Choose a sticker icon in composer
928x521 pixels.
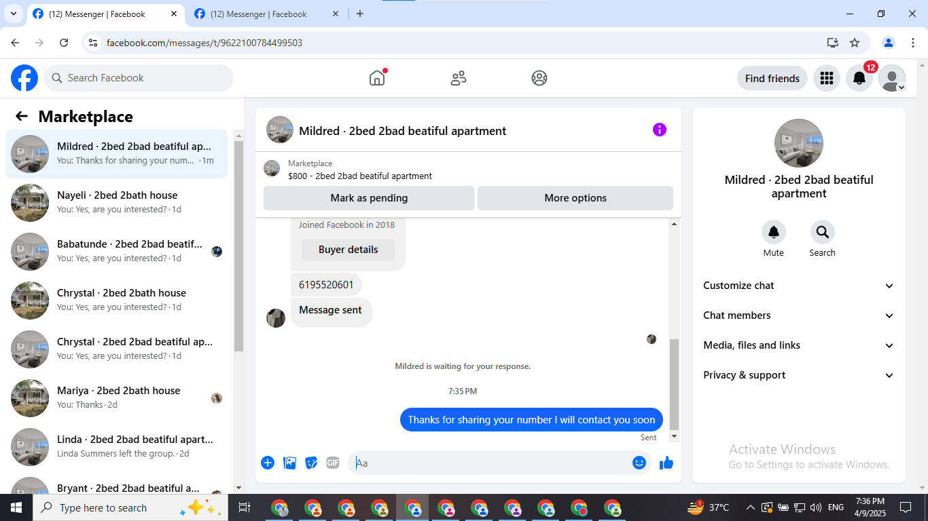tap(311, 463)
